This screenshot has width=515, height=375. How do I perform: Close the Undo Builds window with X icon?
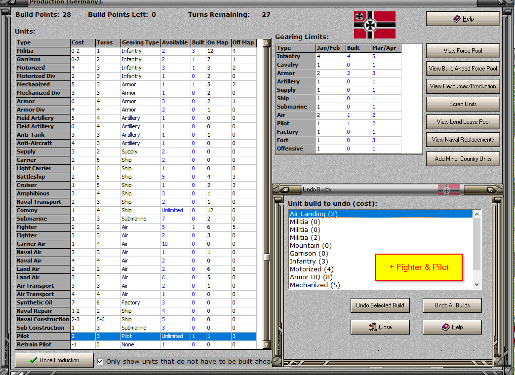[x=490, y=190]
